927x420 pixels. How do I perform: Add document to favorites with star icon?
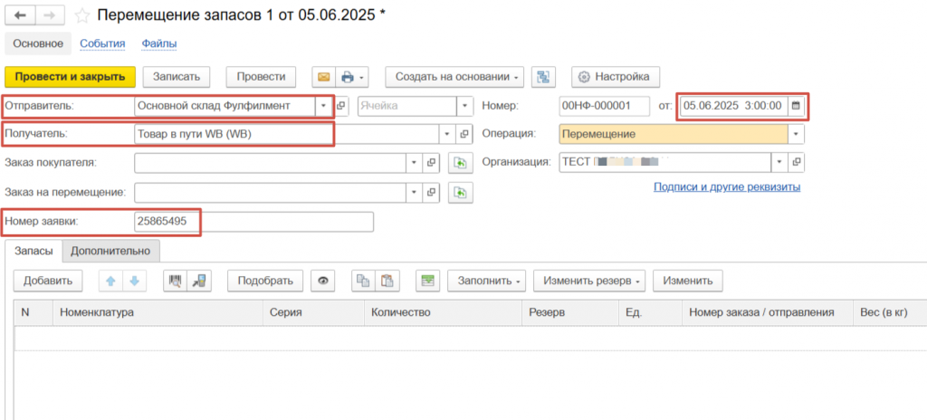82,15
